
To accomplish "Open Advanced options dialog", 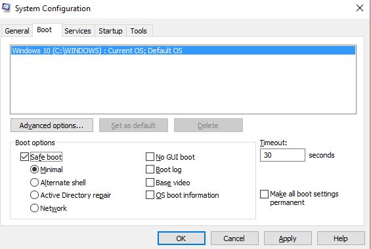I will coord(52,125).
